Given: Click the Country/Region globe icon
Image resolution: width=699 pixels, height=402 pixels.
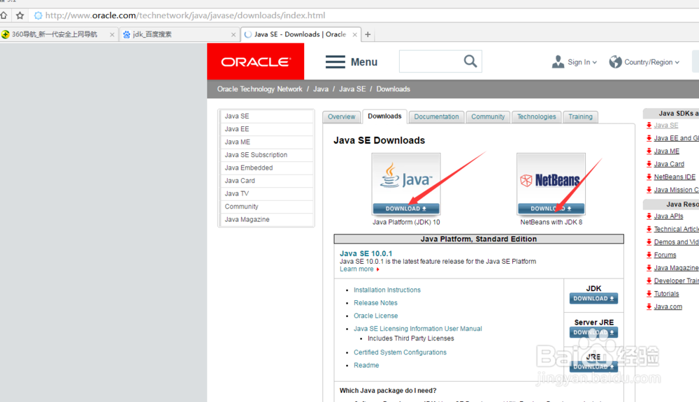Looking at the screenshot, I should click(x=615, y=62).
